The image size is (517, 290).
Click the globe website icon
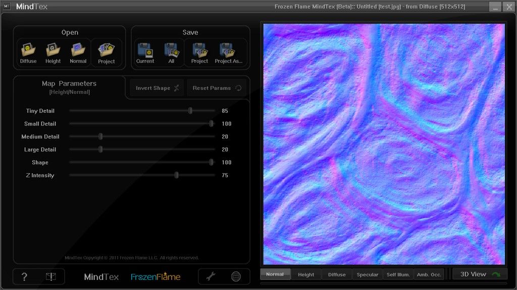click(236, 276)
